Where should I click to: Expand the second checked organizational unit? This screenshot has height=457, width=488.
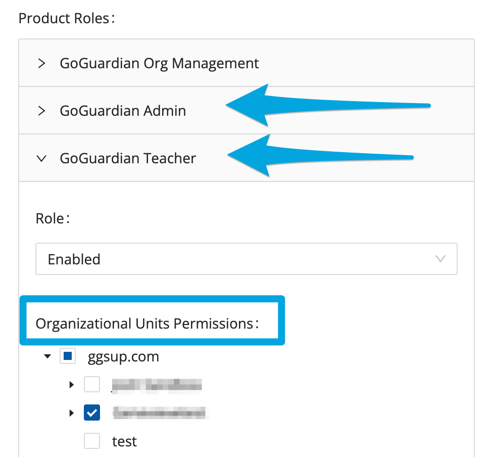[71, 413]
